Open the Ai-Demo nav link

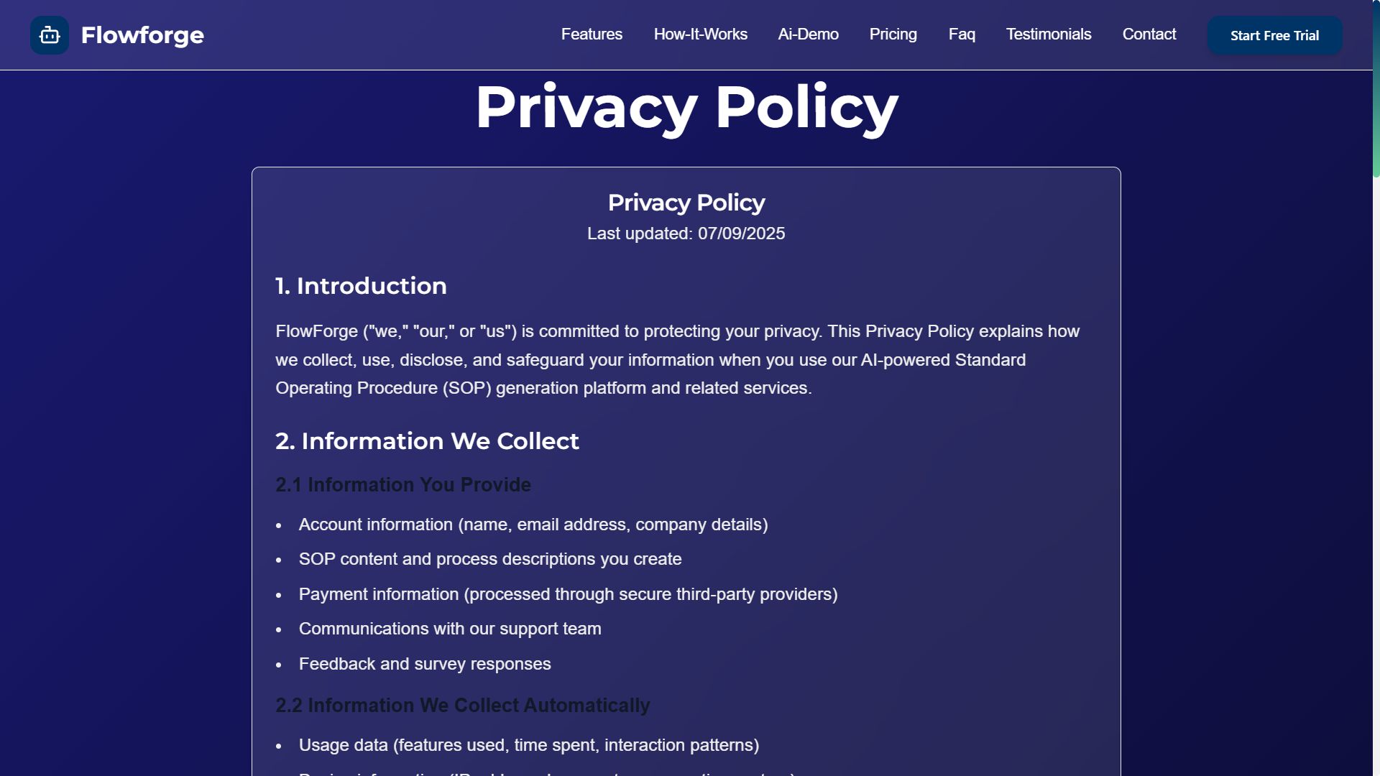click(808, 34)
